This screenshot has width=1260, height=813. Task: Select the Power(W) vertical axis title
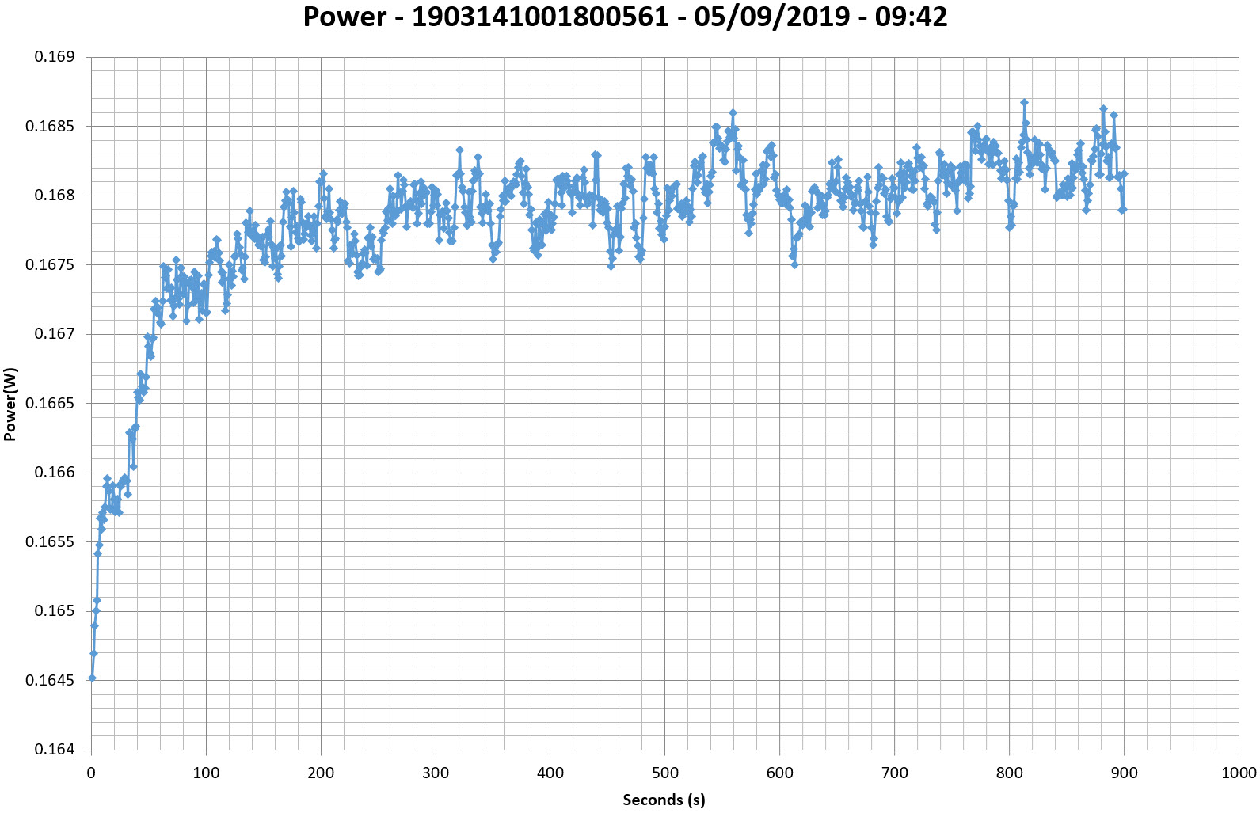click(10, 404)
